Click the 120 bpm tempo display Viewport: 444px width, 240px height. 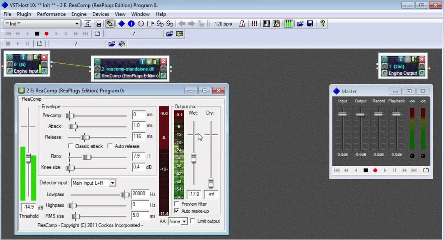pos(223,24)
